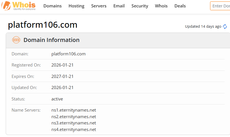Screen dimensions: 230x137
Task: Click the domain search input field
Action: click(x=221, y=6)
